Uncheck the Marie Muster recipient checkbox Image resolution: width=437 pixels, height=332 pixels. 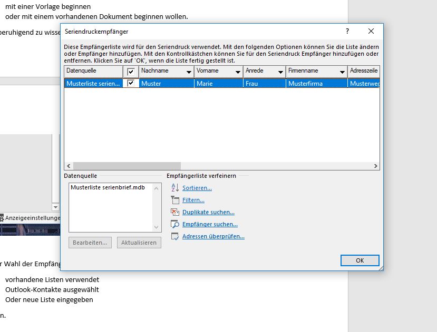[x=130, y=83]
